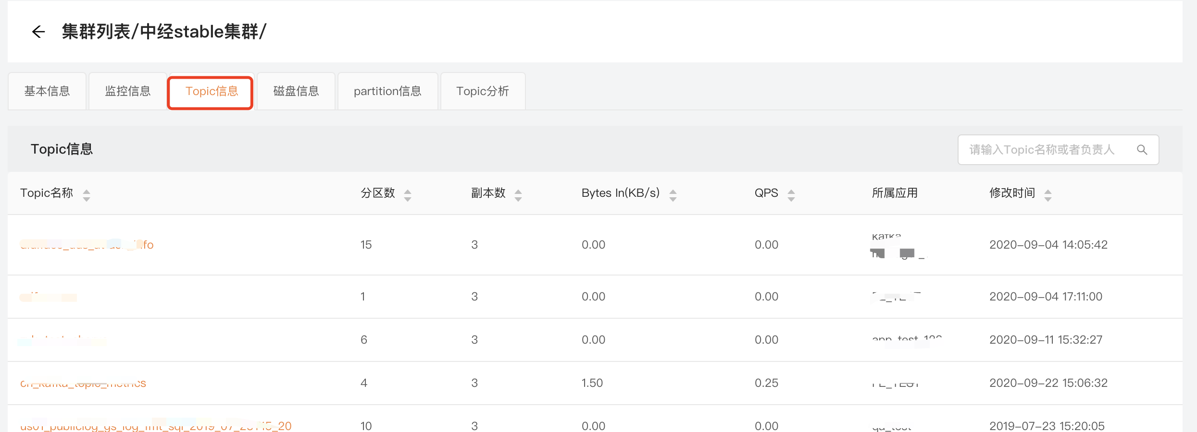Open topic link with 4 partitions

(83, 383)
